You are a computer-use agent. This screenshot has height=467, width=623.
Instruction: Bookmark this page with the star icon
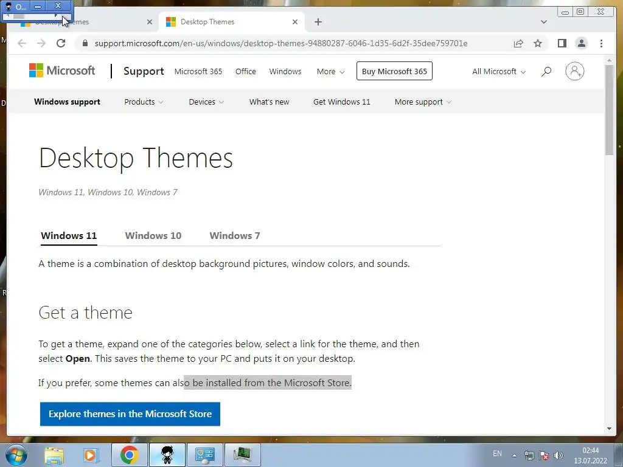(x=538, y=43)
